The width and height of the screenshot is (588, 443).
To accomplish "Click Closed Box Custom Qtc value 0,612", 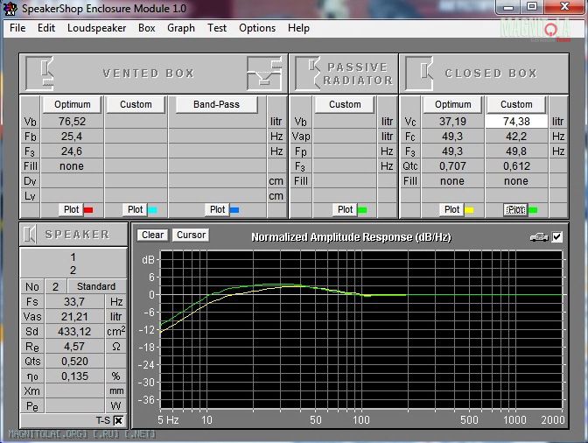I will tap(516, 166).
